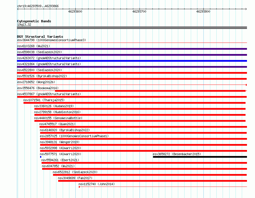Open nsv4745517 (Quan2021) variant
Image resolution: width=255 pixels, height=198 pixels.
(57, 124)
